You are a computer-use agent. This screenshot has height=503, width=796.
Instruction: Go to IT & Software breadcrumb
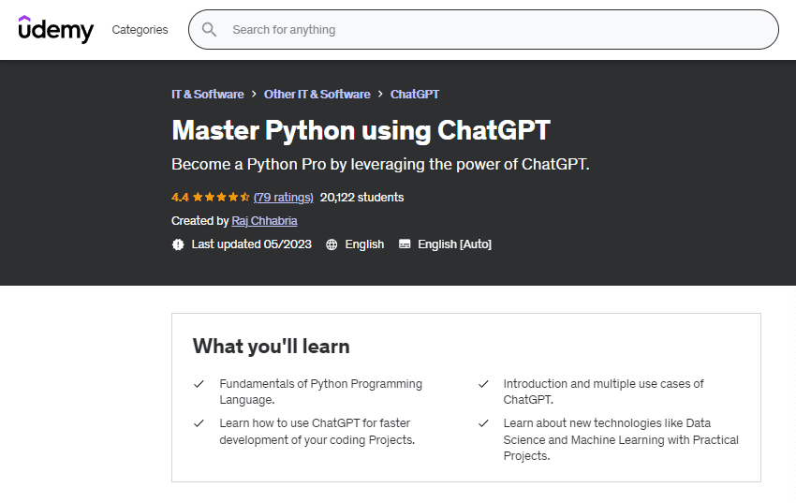(x=207, y=95)
